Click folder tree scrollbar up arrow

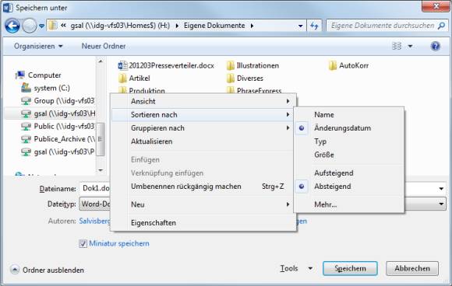[101, 61]
